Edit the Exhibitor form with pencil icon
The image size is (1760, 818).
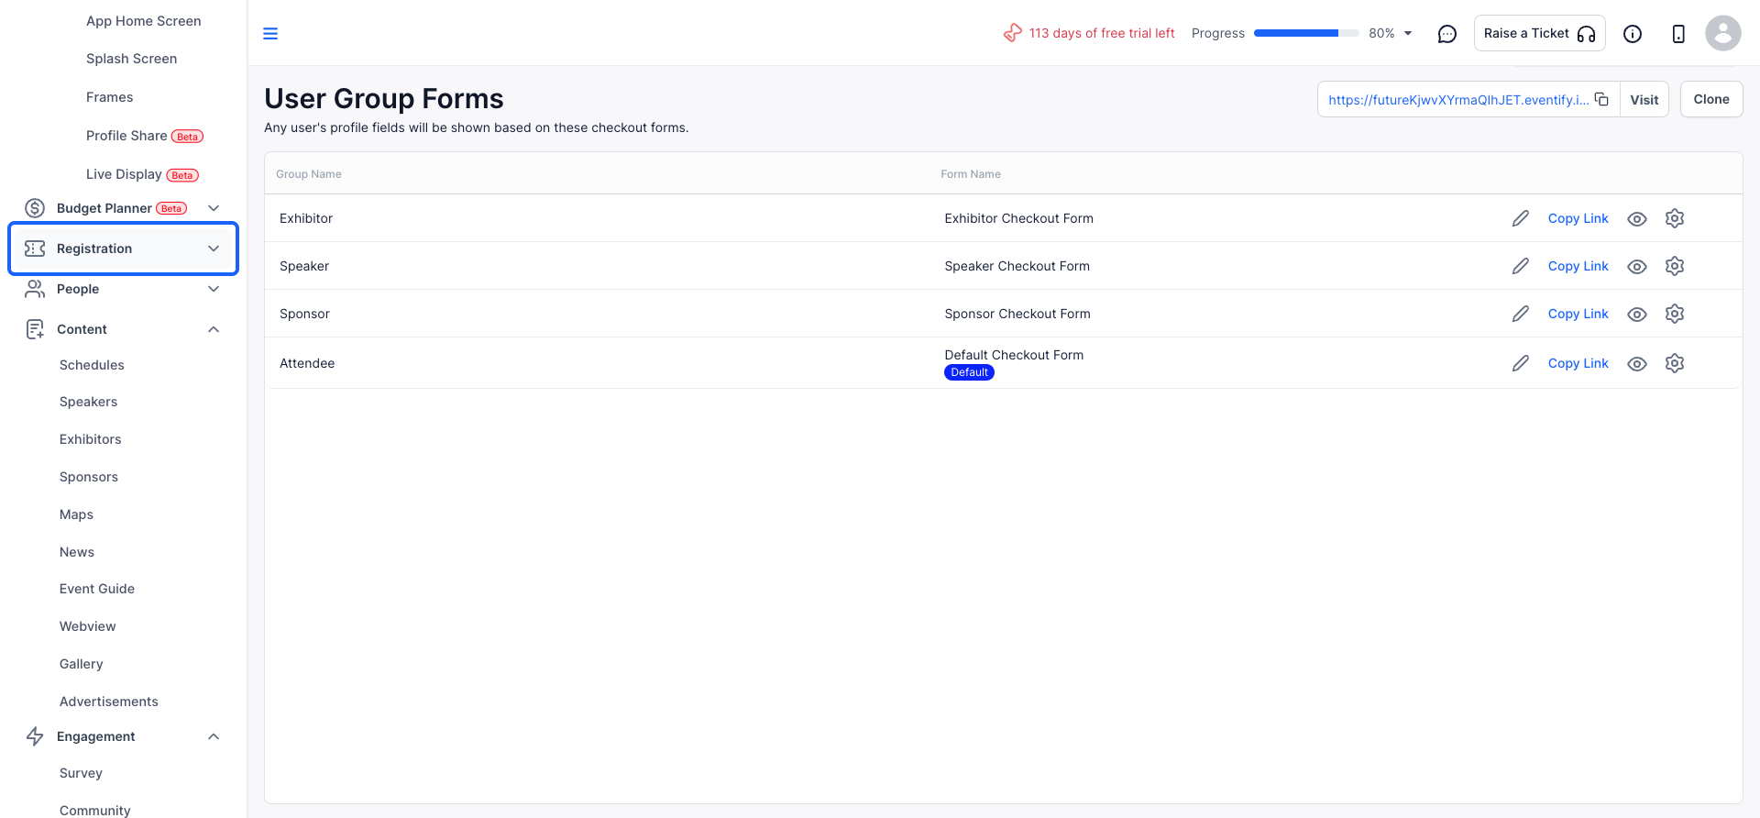click(1521, 218)
